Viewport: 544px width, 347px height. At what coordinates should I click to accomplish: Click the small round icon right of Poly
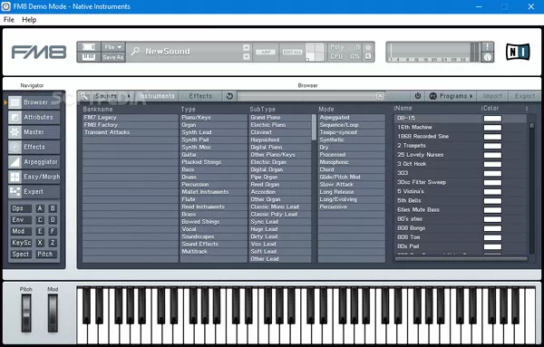pos(368,47)
